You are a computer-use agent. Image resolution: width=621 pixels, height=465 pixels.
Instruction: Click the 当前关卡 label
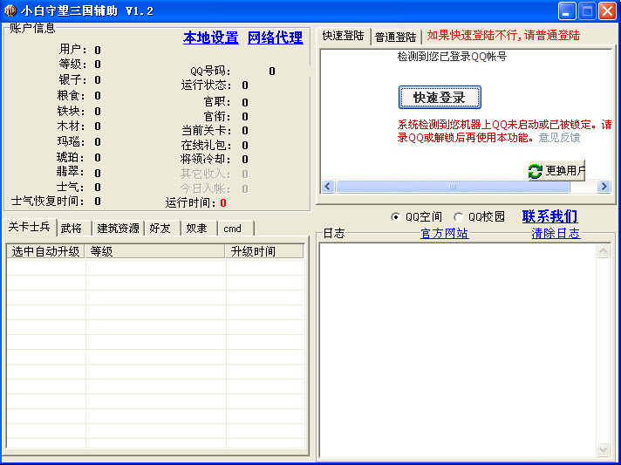tap(207, 130)
